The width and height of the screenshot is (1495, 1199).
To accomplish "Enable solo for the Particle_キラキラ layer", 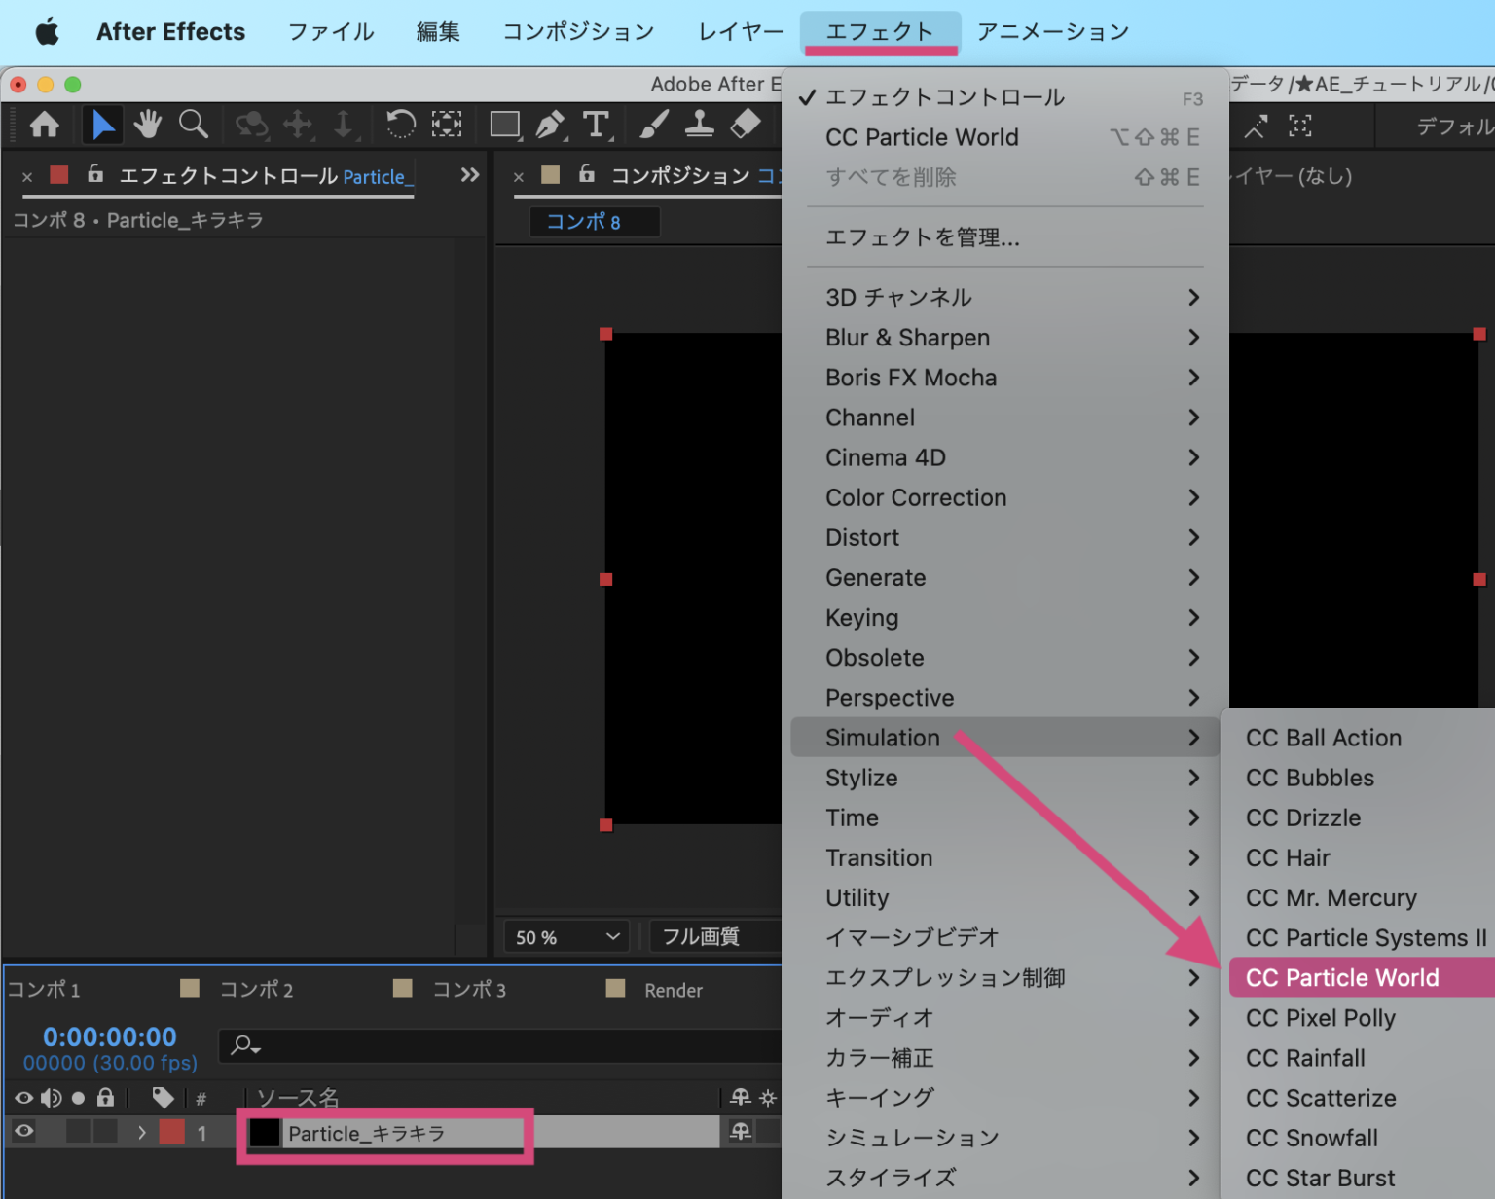I will pyautogui.click(x=79, y=1131).
